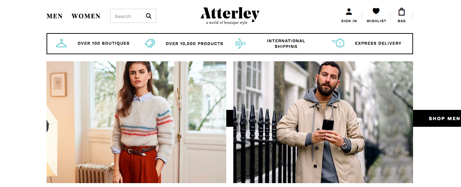Open the WOMEN menu

pos(86,16)
